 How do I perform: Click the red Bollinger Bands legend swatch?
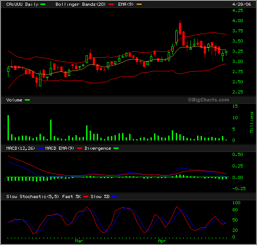pos(111,4)
